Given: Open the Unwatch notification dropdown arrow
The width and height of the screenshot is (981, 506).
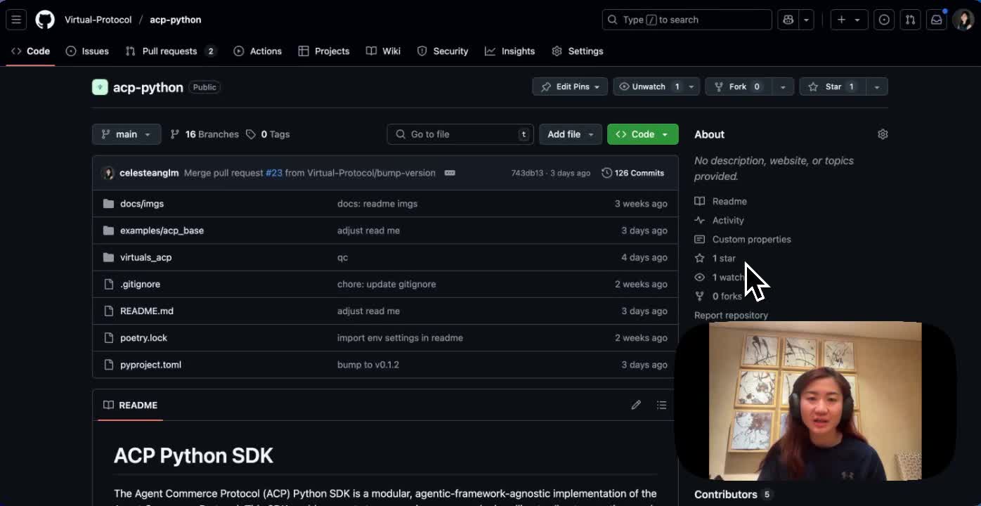Looking at the screenshot, I should point(691,86).
